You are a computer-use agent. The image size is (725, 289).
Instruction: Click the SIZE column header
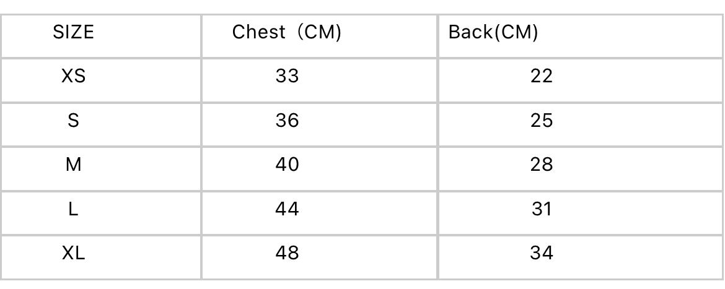73,32
